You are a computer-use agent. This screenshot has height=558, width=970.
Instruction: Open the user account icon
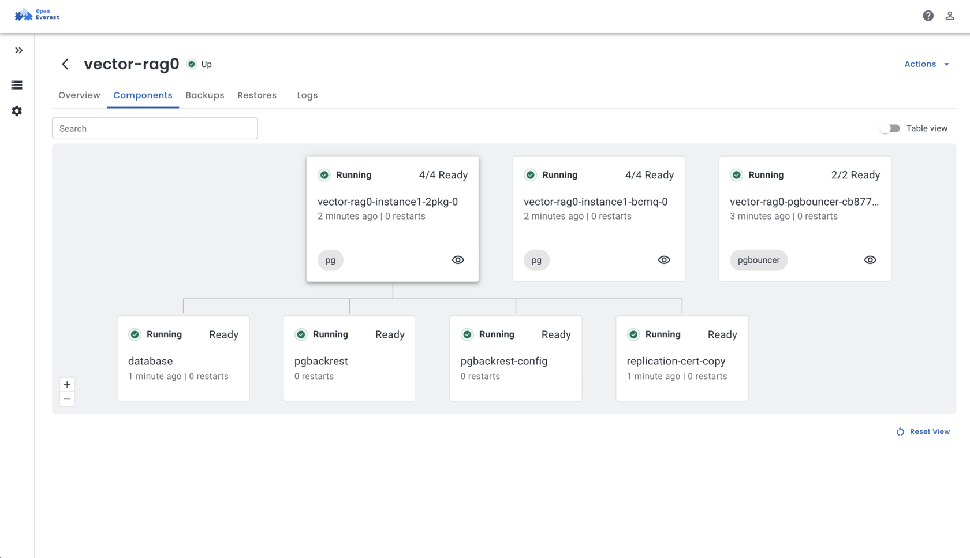coord(950,16)
